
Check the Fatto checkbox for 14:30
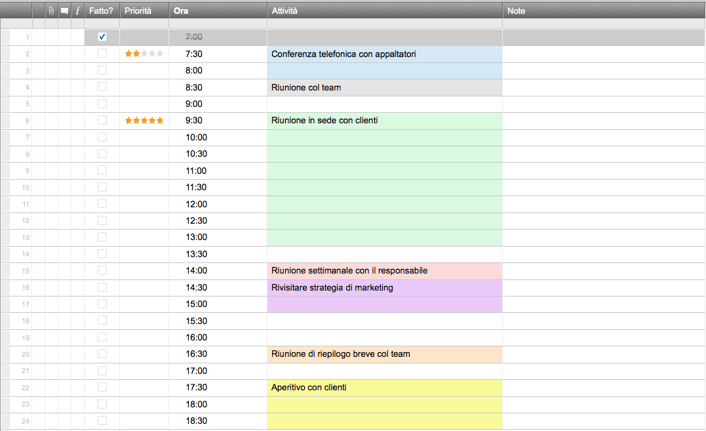102,287
